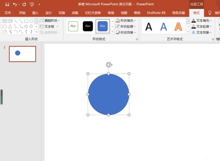Switch to the 审阅 (Review) tab

pos(111,13)
